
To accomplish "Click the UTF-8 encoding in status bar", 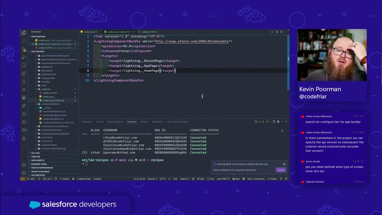I will tap(162, 179).
